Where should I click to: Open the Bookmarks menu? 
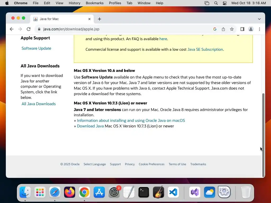[94, 3]
